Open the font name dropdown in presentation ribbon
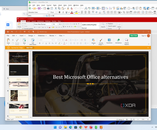157x130 pixels. 52,40
